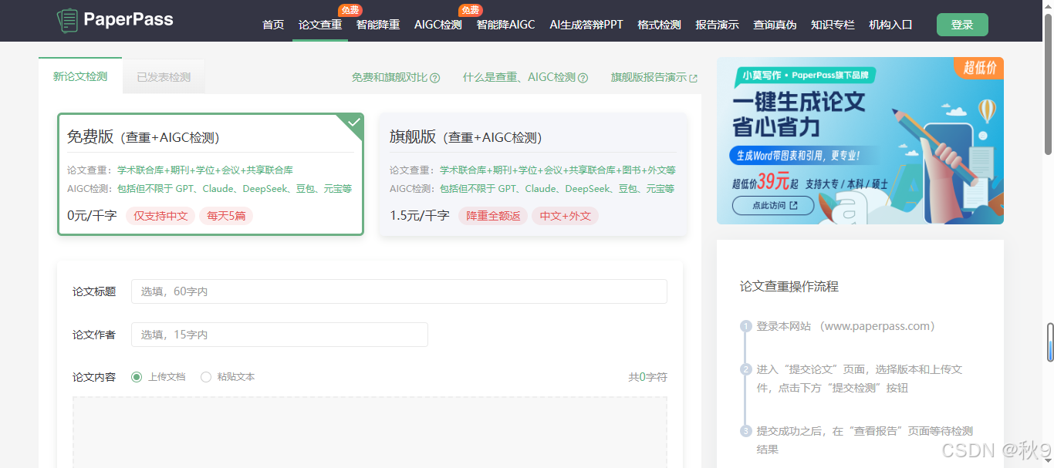Open the 首页 menu item
Image resolution: width=1054 pixels, height=468 pixels.
[x=273, y=25]
